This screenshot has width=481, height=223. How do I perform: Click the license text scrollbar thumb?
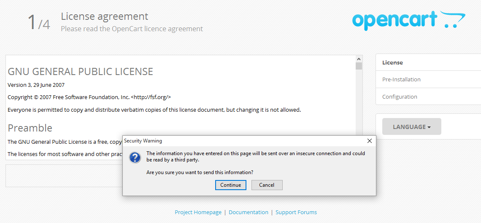(359, 66)
